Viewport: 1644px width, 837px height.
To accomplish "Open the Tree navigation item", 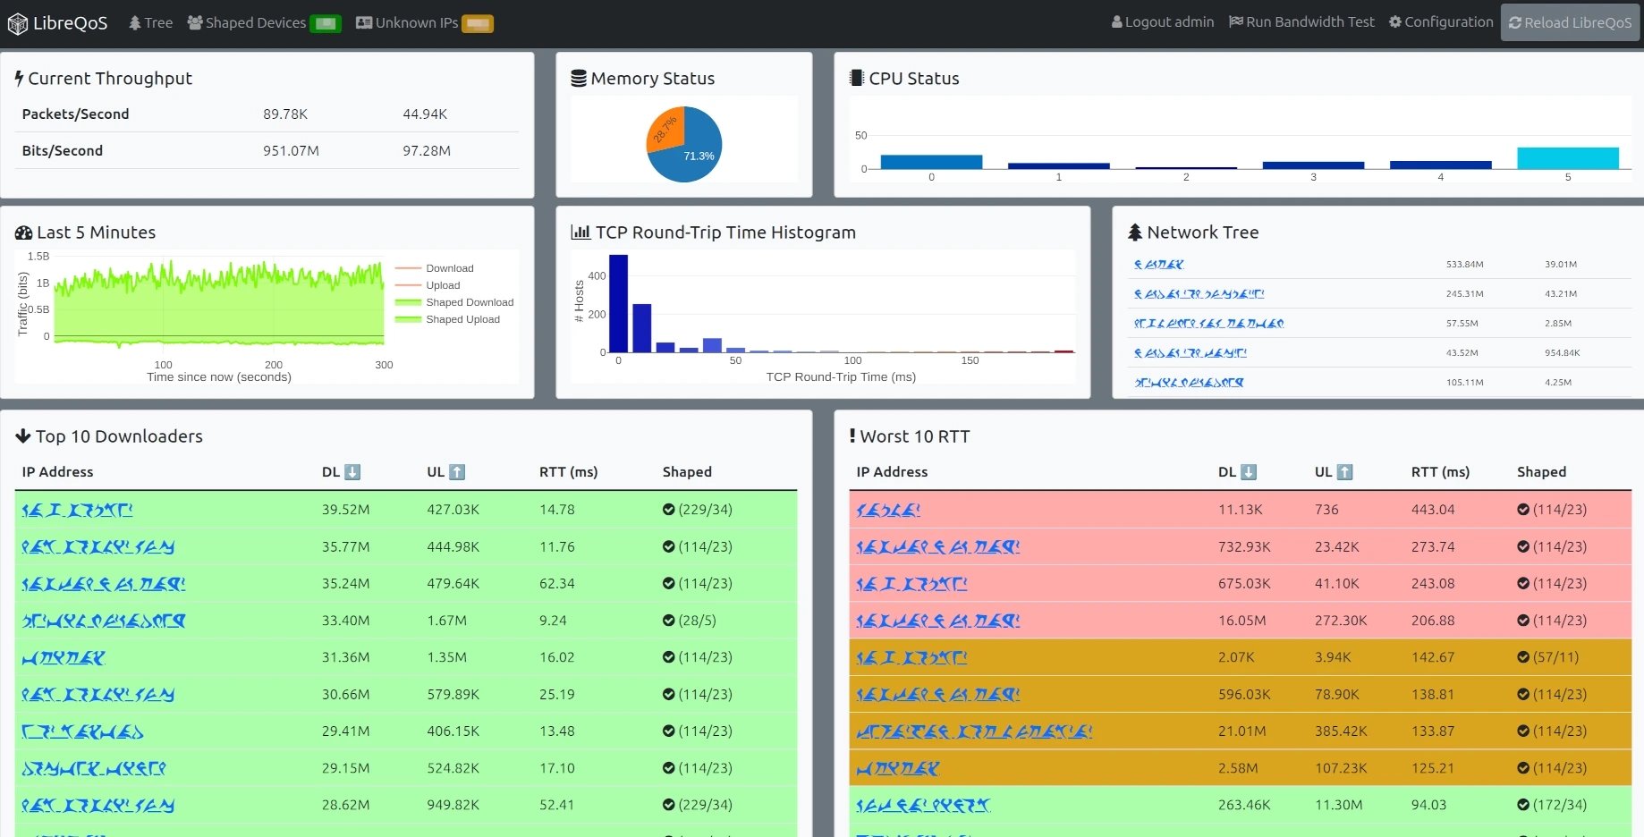I will click(150, 22).
